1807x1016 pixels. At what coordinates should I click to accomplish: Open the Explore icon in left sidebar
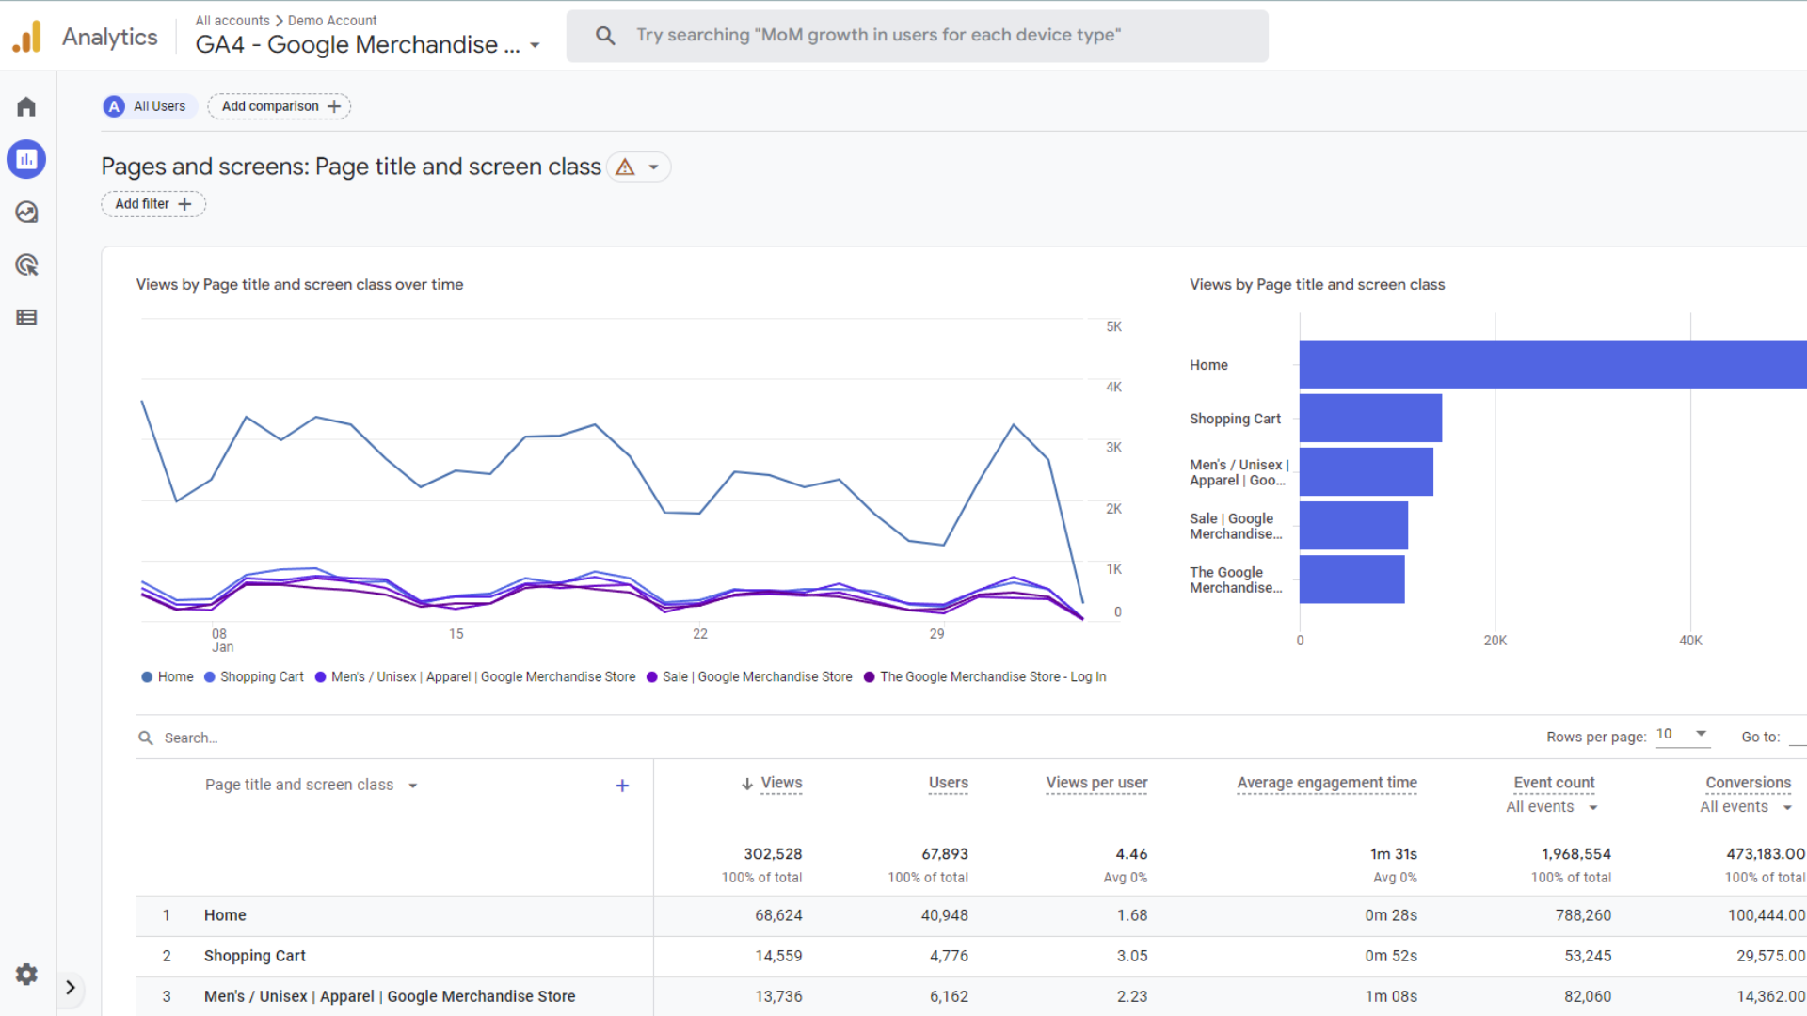[26, 212]
